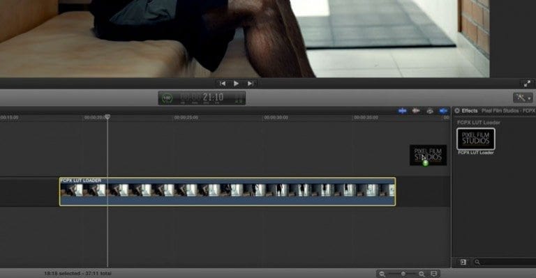
Task: Close the Effects browser panel
Action: (x=457, y=111)
